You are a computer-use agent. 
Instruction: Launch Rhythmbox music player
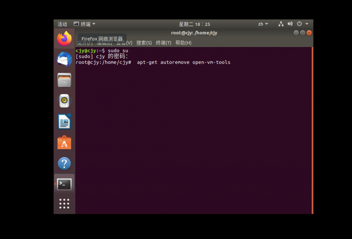tap(64, 101)
